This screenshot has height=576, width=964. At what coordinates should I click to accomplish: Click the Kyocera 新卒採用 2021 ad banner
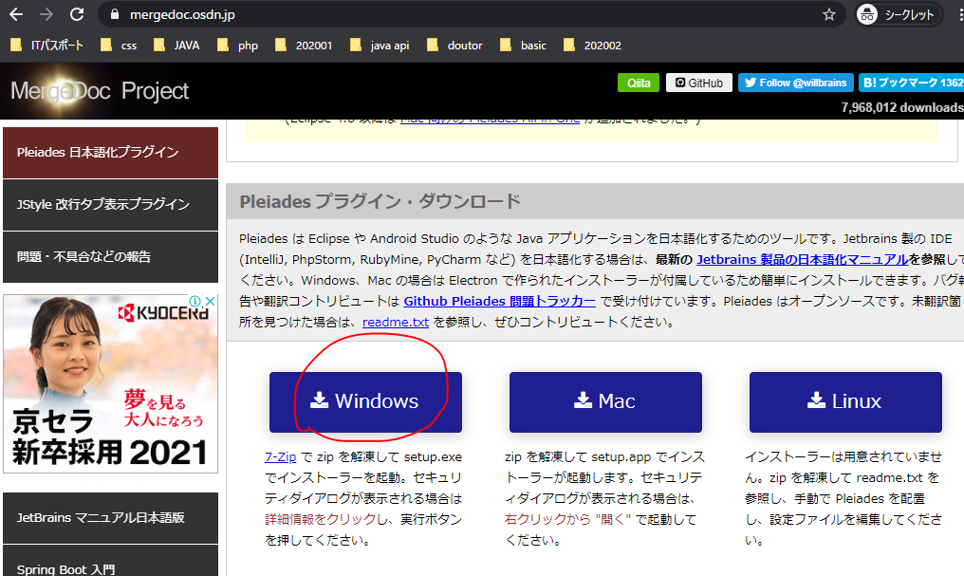tap(111, 383)
